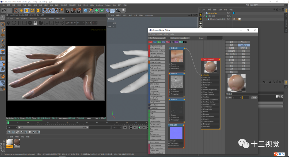The height and width of the screenshot is (157, 289).
Task: Open Node Editor View menu
Action: point(166,34)
